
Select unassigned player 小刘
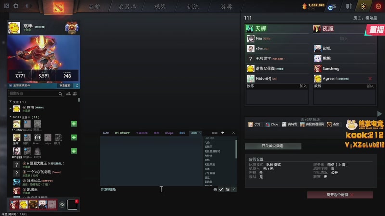point(255,124)
